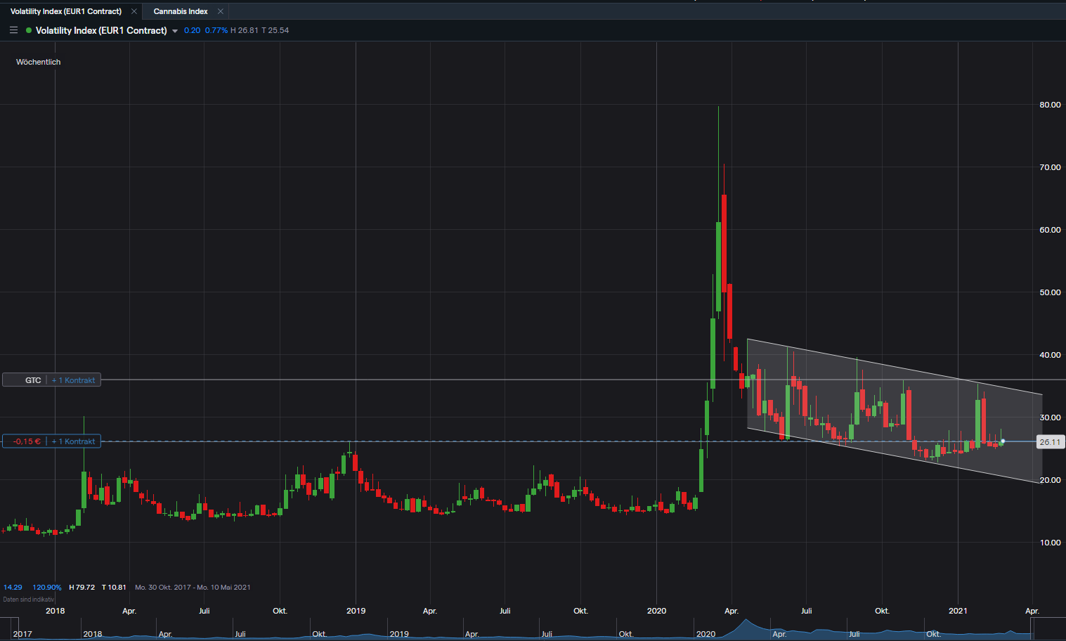1066x641 pixels.
Task: Close the Cannabis Index tab
Action: click(221, 11)
